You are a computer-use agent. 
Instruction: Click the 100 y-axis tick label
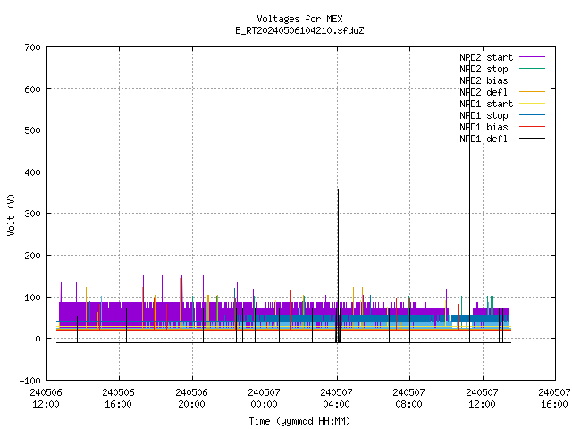coord(33,298)
